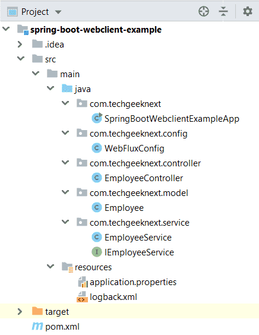The height and width of the screenshot is (335, 259).
Task: Select the Employee model class
Action: click(124, 208)
